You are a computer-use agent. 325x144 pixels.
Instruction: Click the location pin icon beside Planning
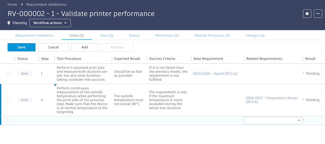(x=9, y=23)
